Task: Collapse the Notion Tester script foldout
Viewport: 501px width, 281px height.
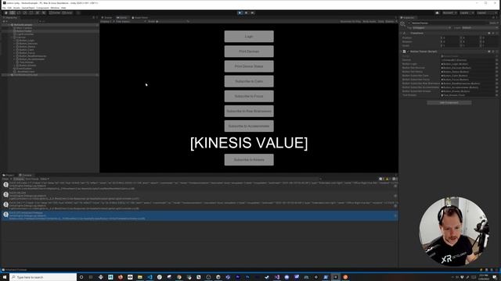Action: (402, 52)
